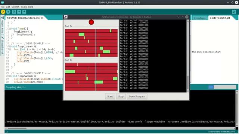The image size is (239, 134).
Task: Click the simulator window roll-up chevron
Action: tap(183, 17)
